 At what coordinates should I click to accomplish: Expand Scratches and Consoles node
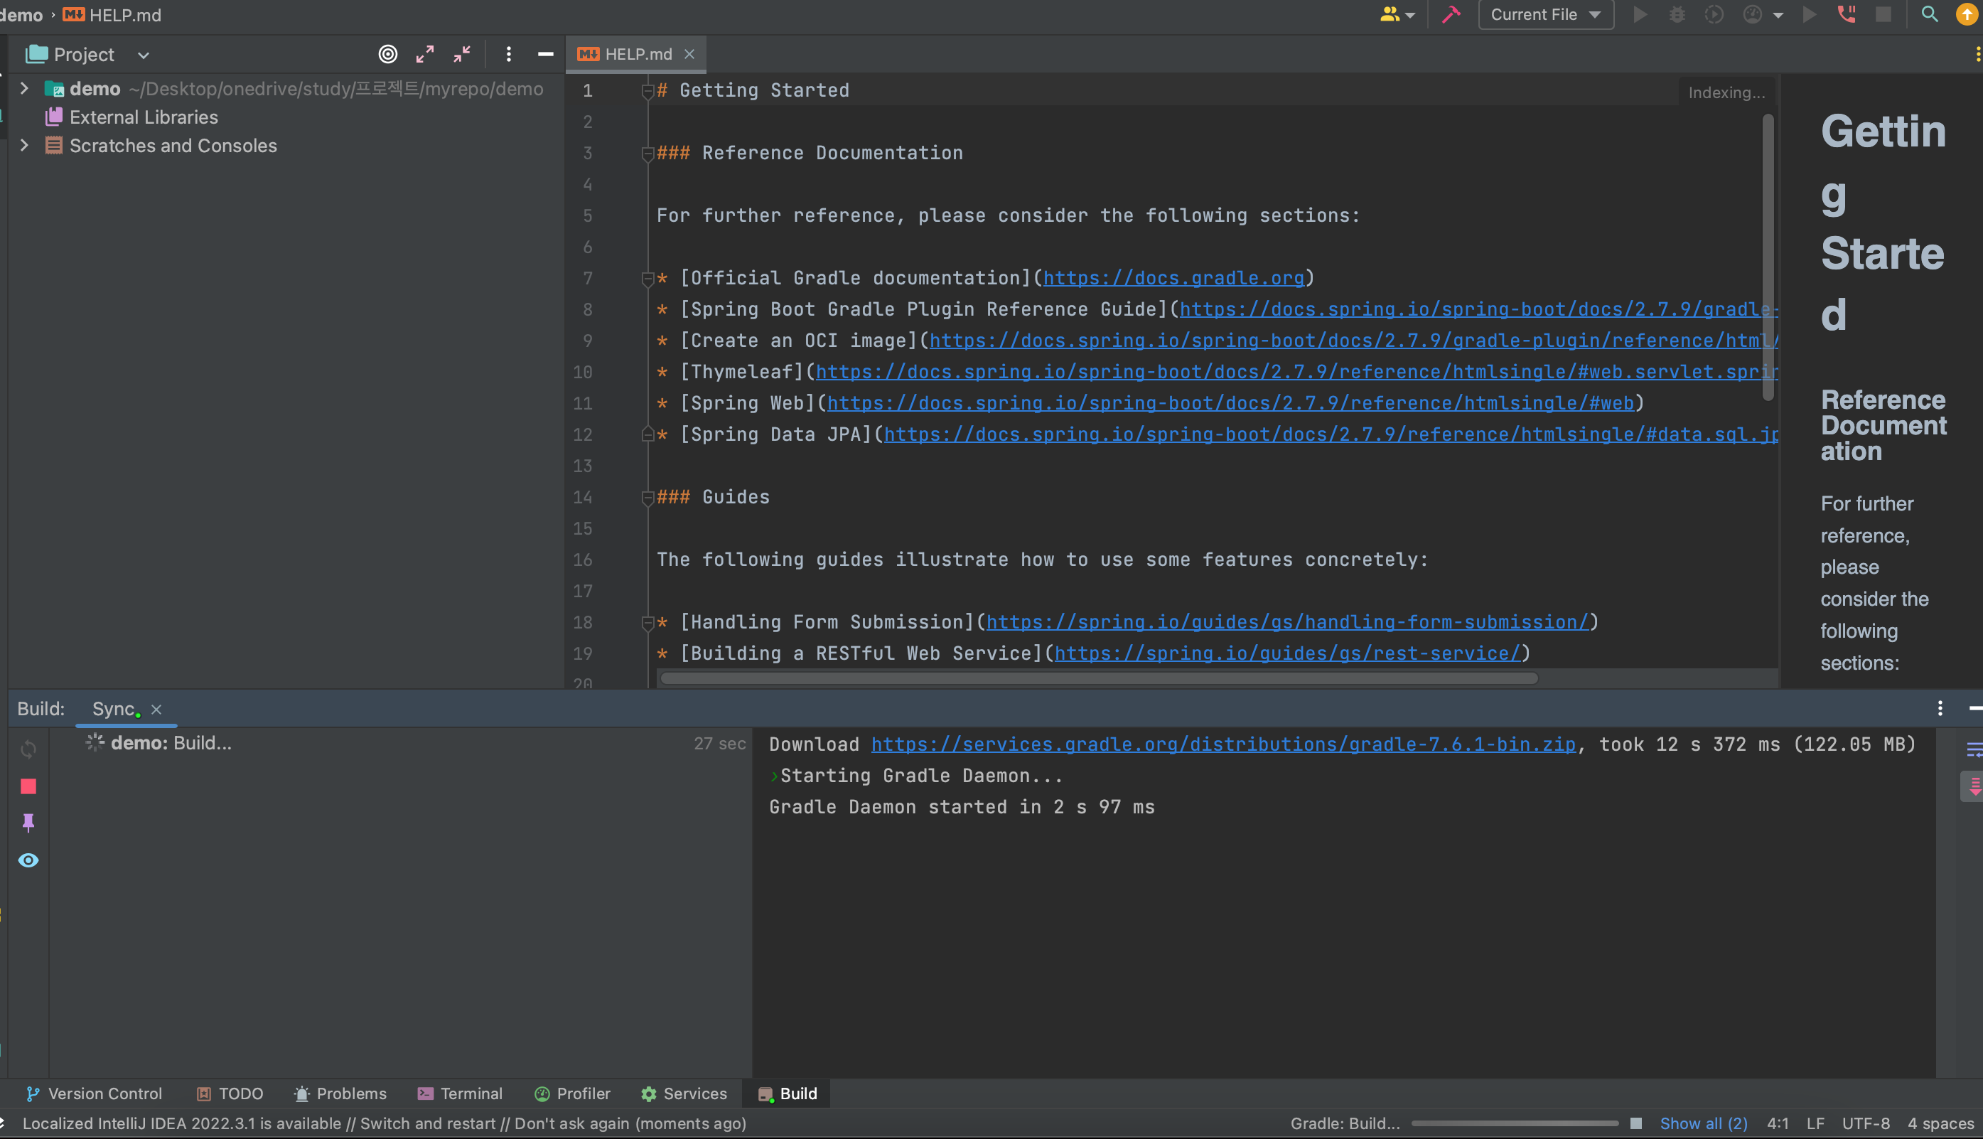point(24,146)
